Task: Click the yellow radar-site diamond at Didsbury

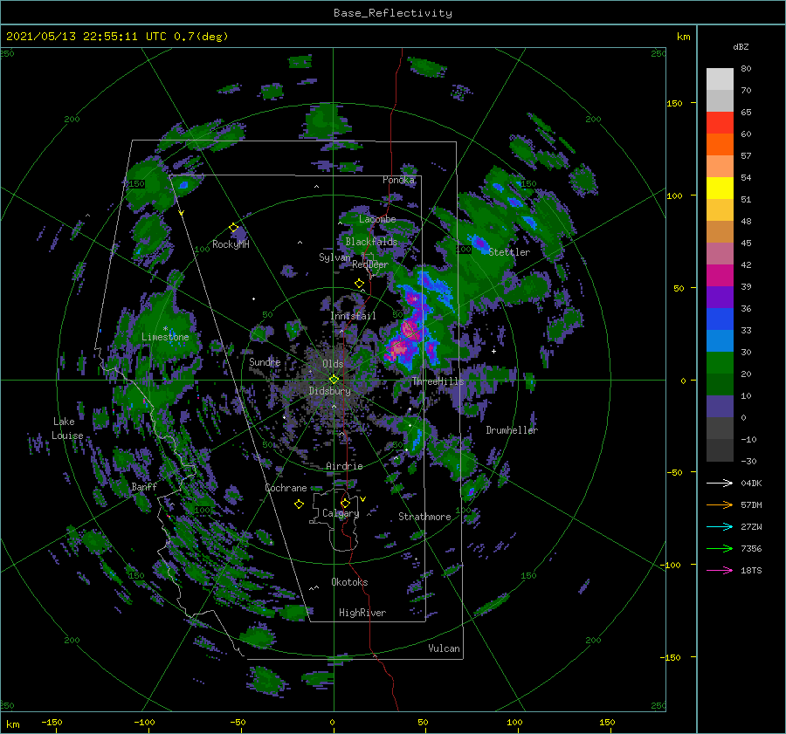Action: [334, 380]
